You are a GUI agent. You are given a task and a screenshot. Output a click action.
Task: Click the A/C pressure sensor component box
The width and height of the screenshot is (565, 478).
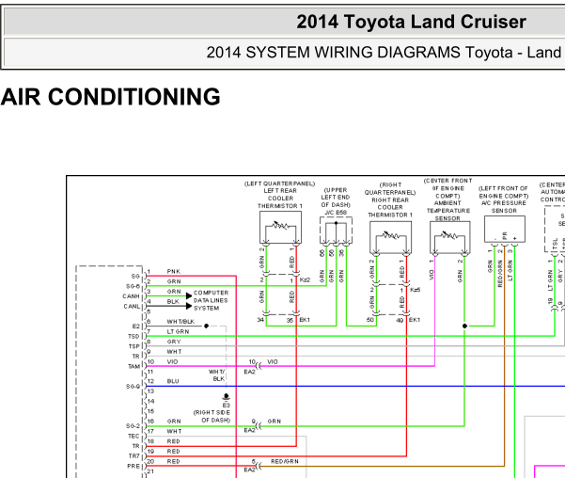[505, 229]
